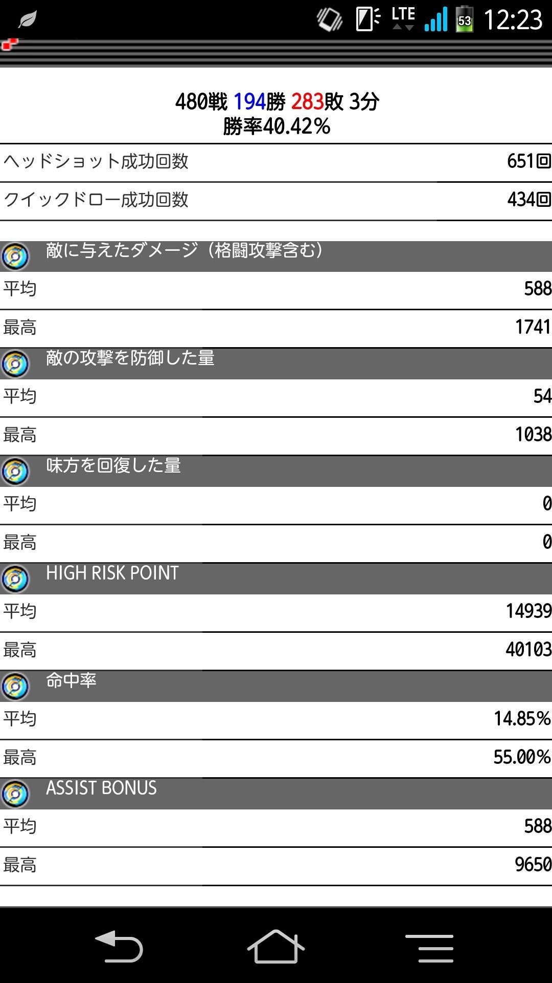
Task: Select the ヘッドショット成功回数 row
Action: pyautogui.click(x=276, y=162)
